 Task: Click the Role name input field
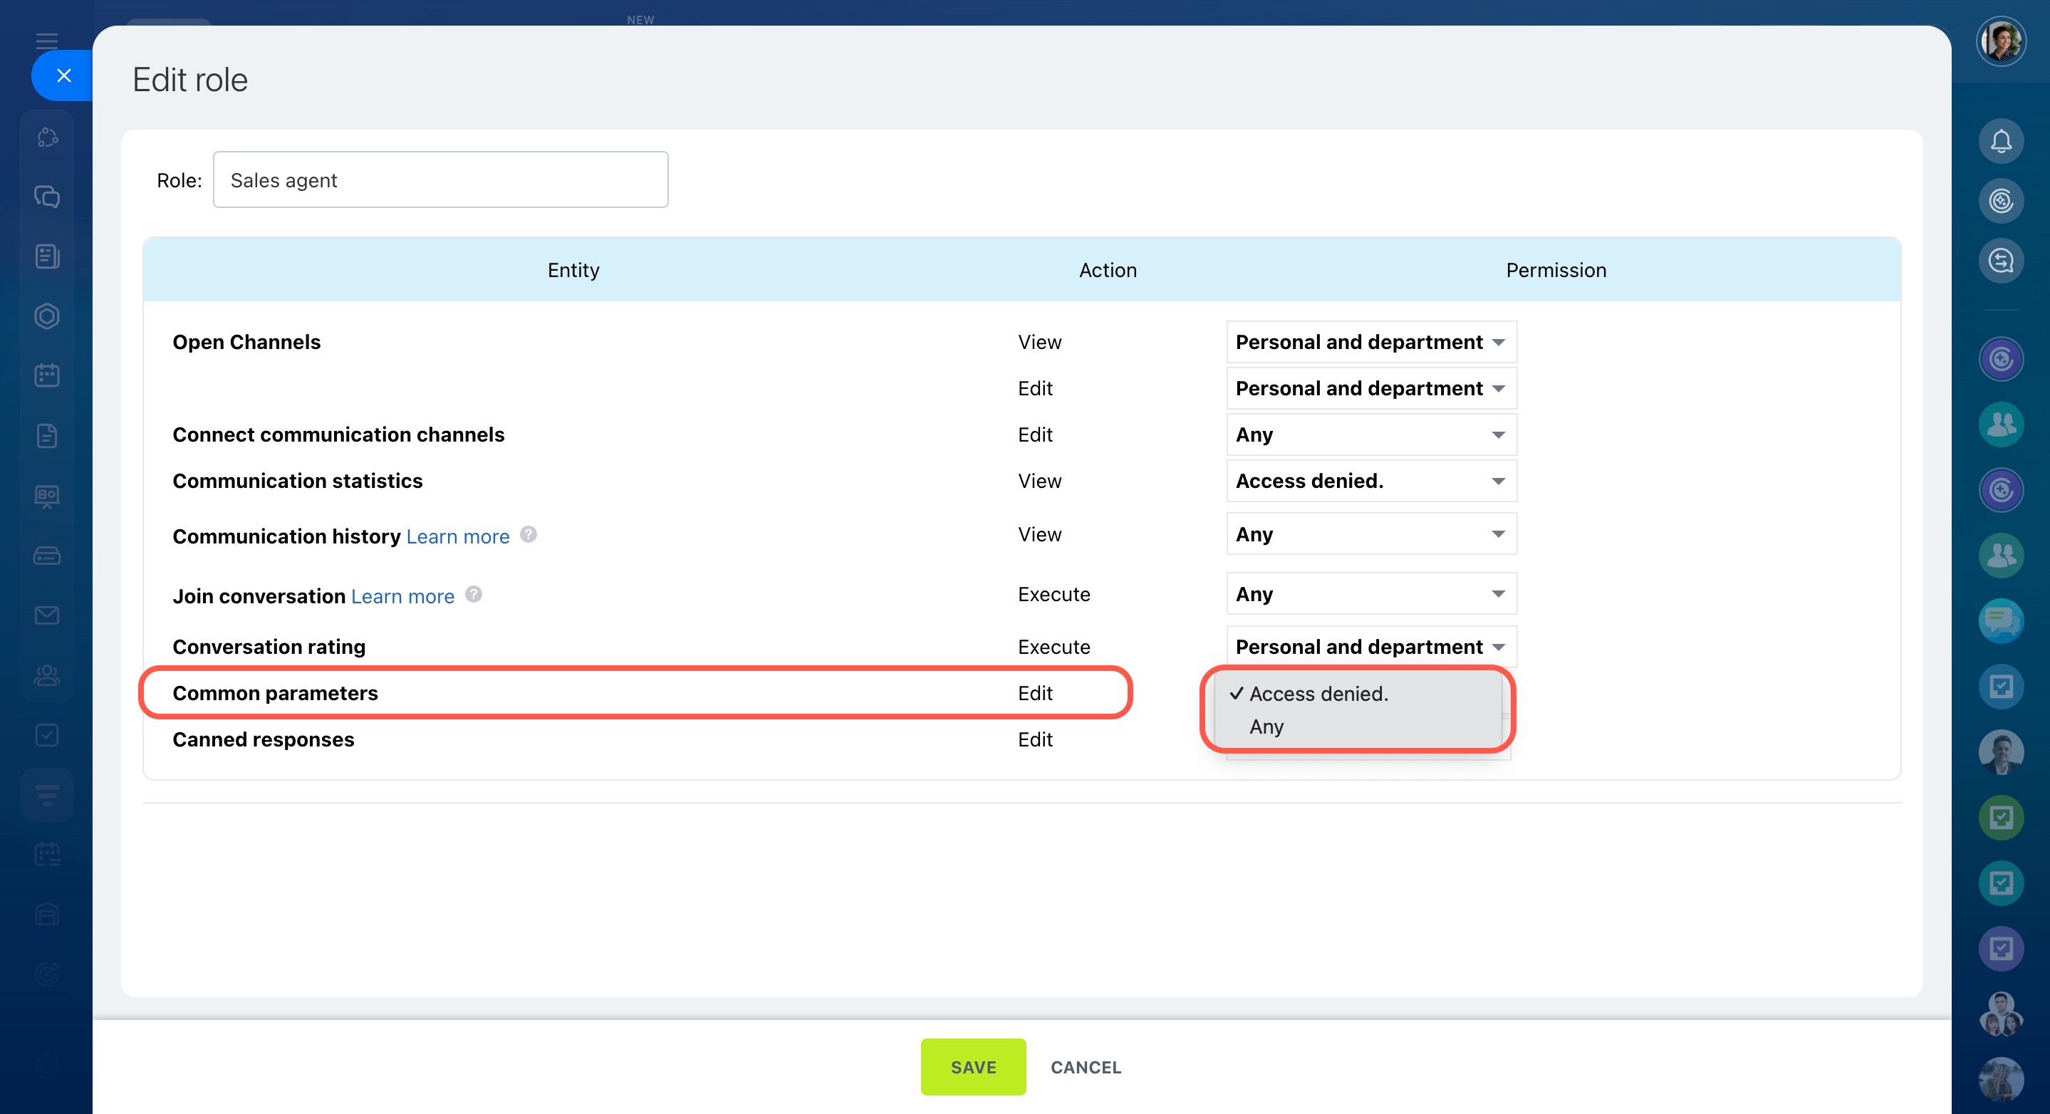440,181
